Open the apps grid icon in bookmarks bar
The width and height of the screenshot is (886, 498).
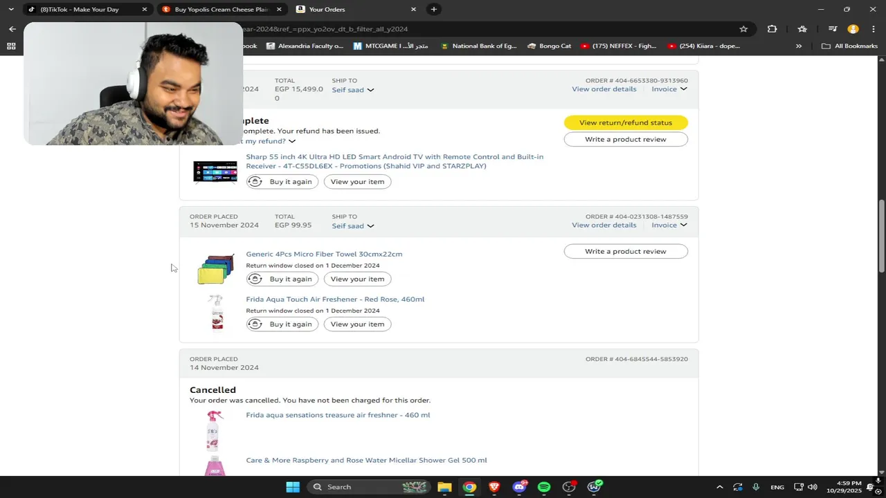tap(11, 46)
